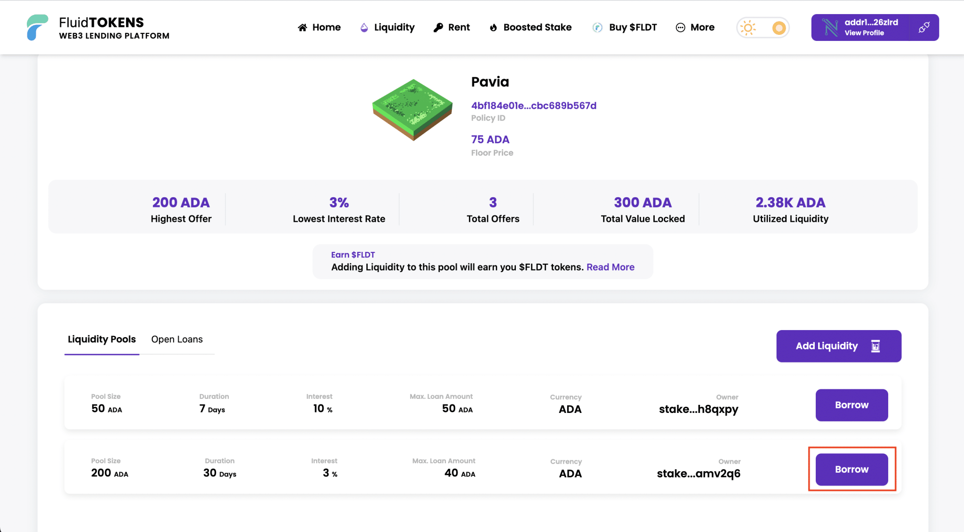The width and height of the screenshot is (964, 532).
Task: Click the Liquidity droplet icon
Action: pos(363,27)
